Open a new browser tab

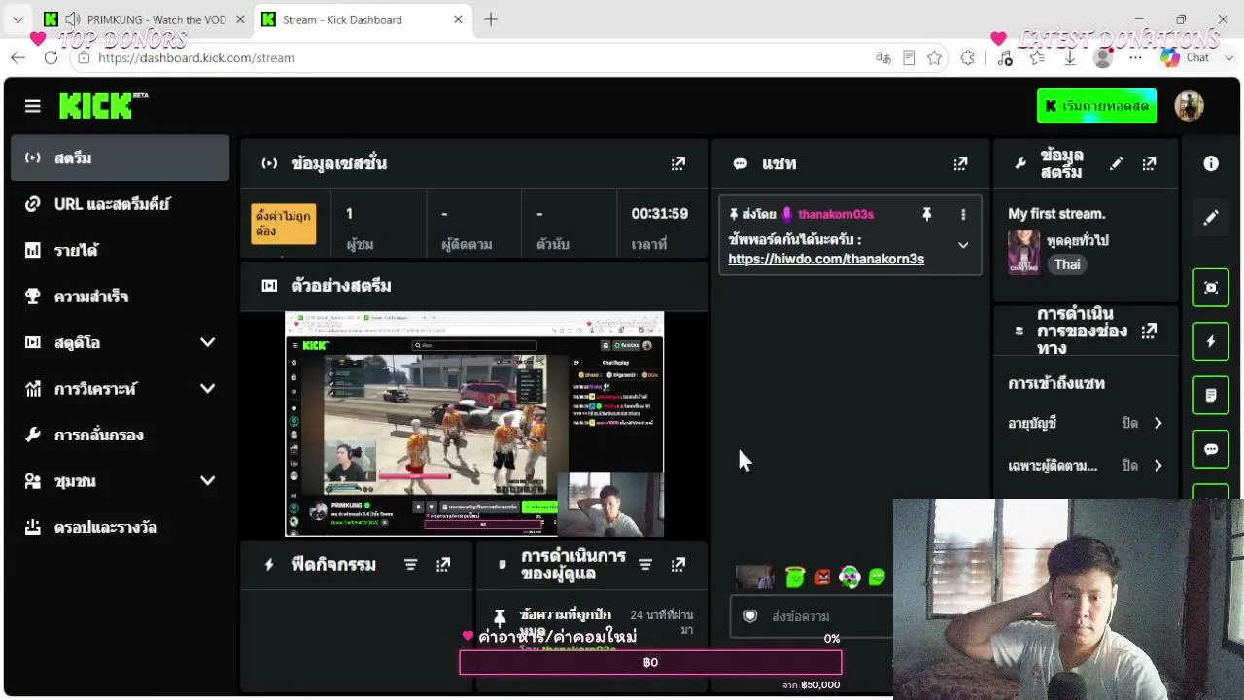tap(491, 19)
